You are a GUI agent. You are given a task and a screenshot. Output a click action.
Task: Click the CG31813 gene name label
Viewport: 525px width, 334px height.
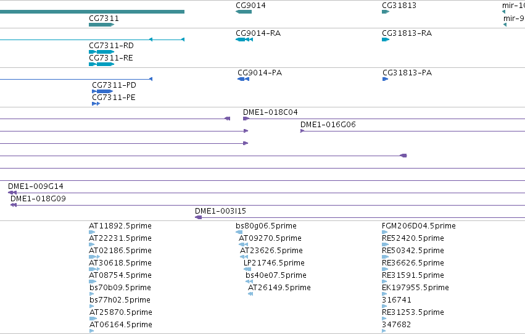399,6
